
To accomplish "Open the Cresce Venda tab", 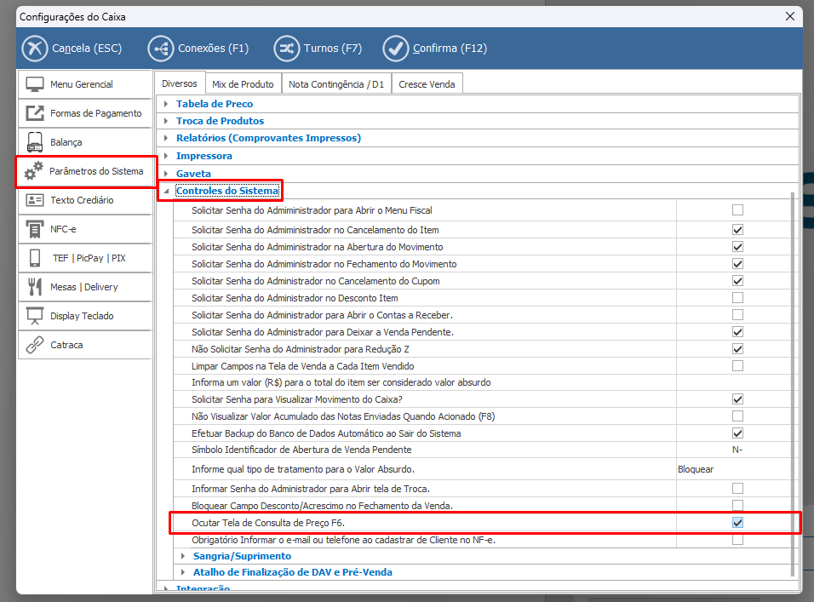I will 427,84.
